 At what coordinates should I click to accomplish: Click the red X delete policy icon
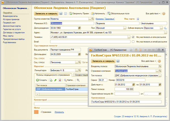click(60, 80)
